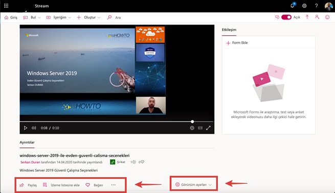Expand the Bul dropdown menu

point(32,17)
